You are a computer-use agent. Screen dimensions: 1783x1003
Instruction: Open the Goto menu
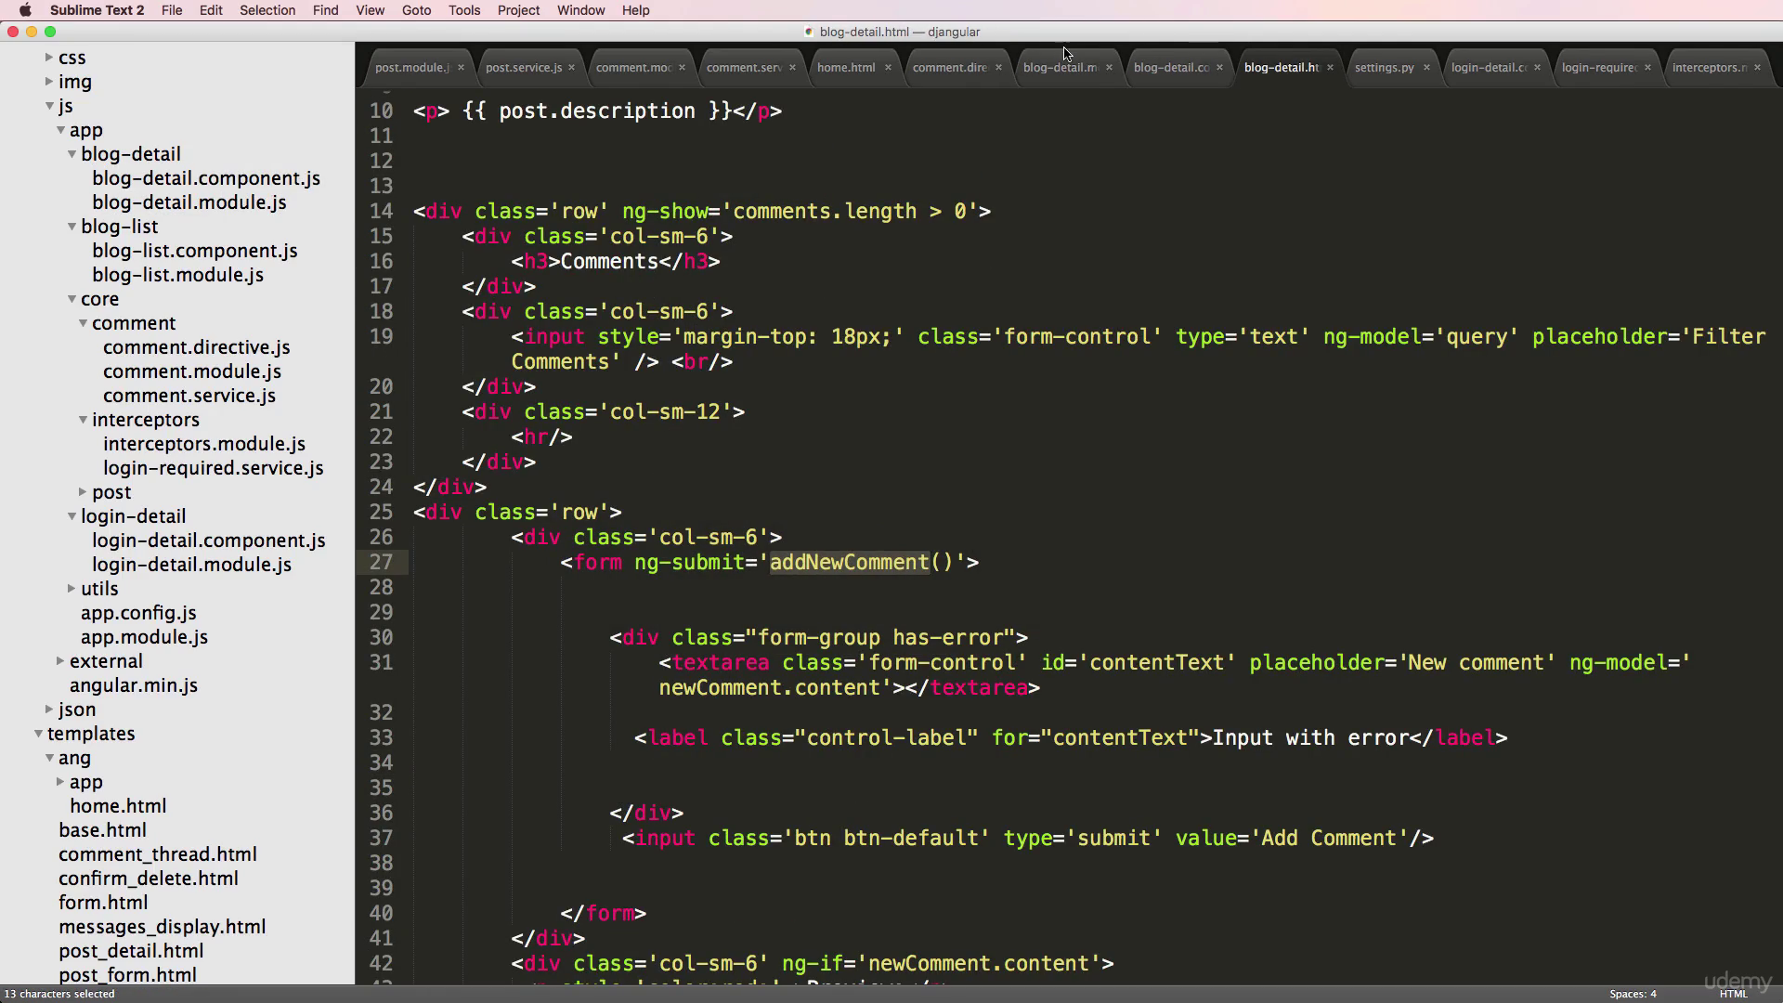[x=416, y=10]
